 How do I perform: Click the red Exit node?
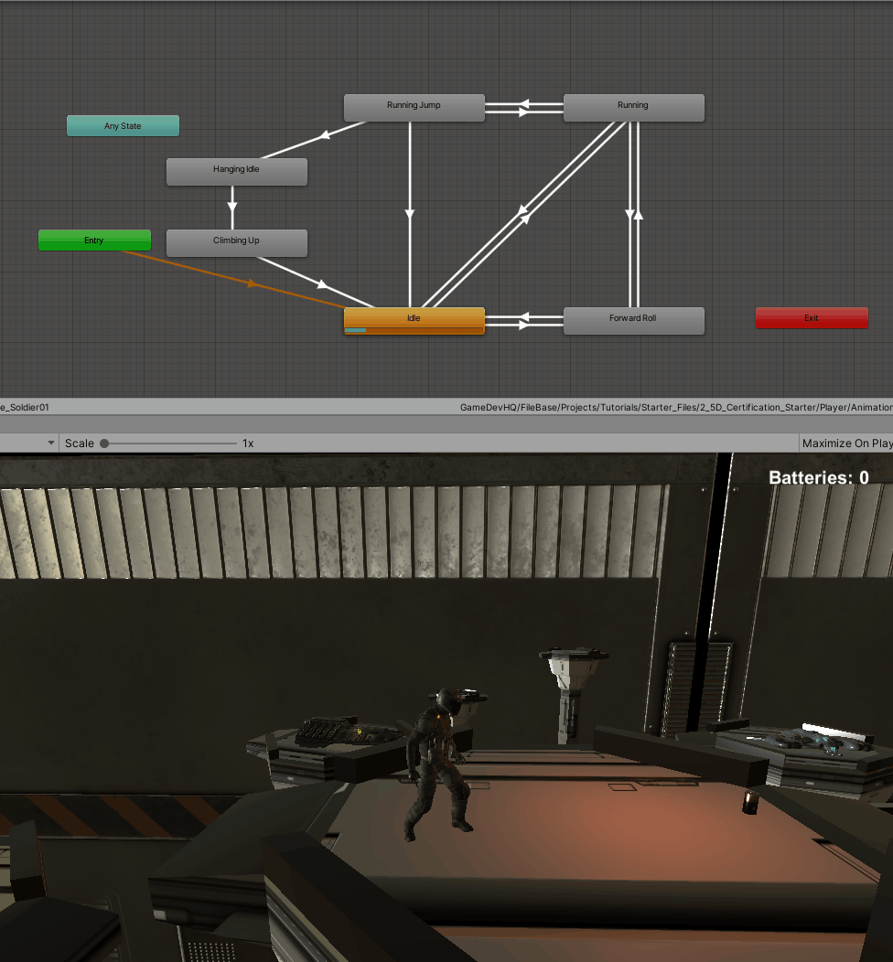pyautogui.click(x=811, y=317)
